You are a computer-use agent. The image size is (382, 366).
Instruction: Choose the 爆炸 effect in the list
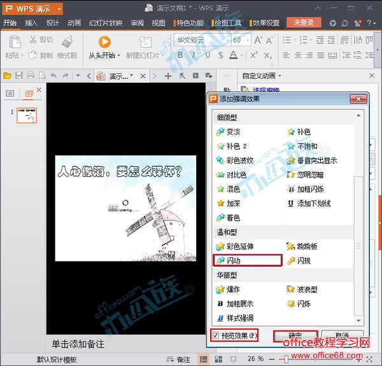(x=233, y=289)
